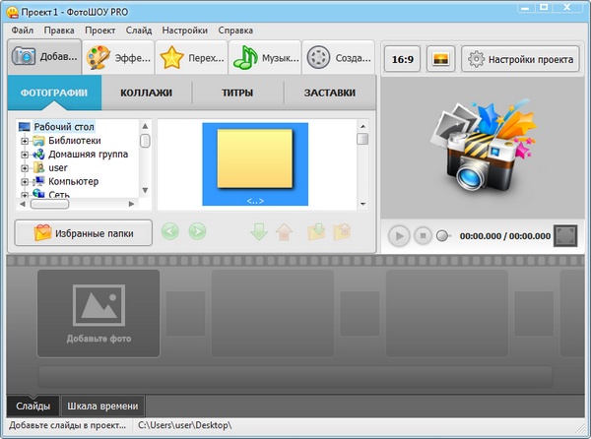
Task: Switch to Шкала времени timeline view
Action: (x=104, y=406)
